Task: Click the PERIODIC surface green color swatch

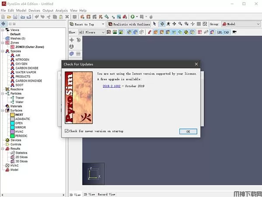Action: pyautogui.click(x=12, y=136)
